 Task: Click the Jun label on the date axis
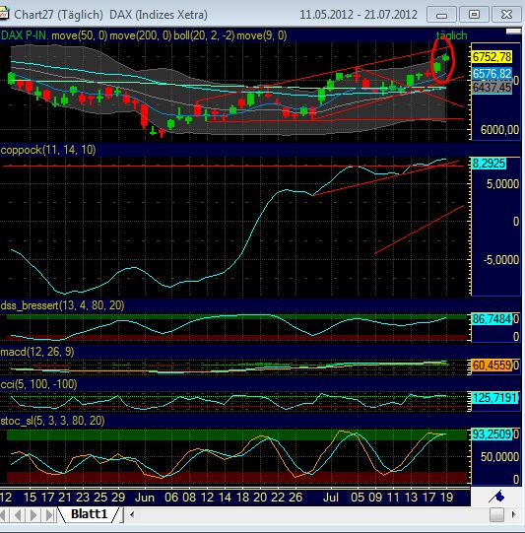click(x=145, y=498)
